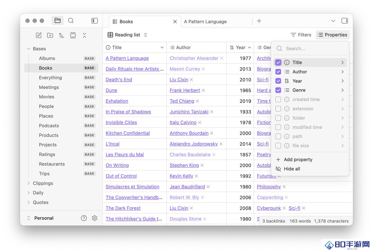Sort by the Year column header

coord(240,47)
